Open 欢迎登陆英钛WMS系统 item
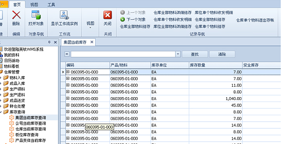This screenshot has width=281, height=144. 23,49
